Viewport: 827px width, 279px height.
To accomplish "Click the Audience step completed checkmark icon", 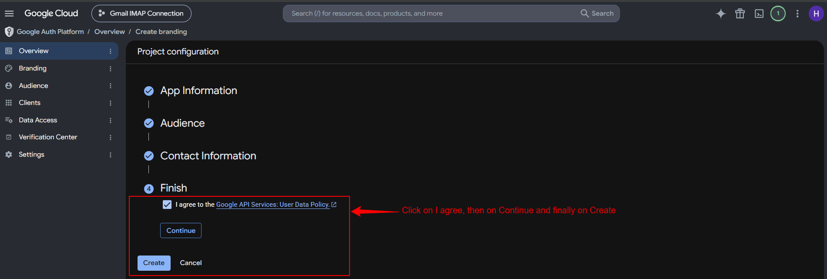I will point(149,123).
